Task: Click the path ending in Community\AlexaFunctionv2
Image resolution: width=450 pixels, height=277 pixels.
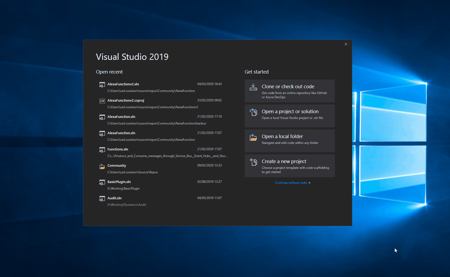Action: pos(153,107)
